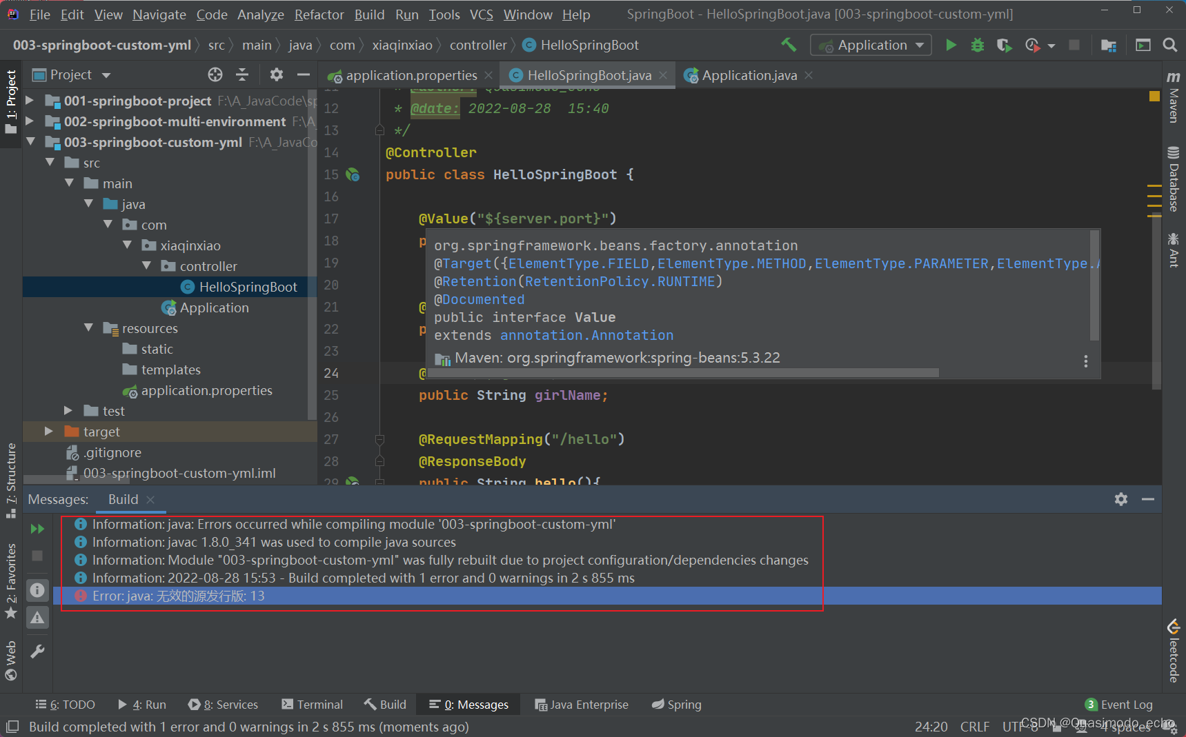Open the Ant tool window
Screen dimensions: 1186x737
pos(1173,250)
